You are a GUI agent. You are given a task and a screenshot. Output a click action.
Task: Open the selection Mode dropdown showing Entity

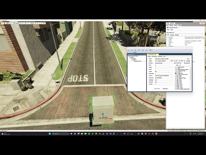(x=175, y=30)
